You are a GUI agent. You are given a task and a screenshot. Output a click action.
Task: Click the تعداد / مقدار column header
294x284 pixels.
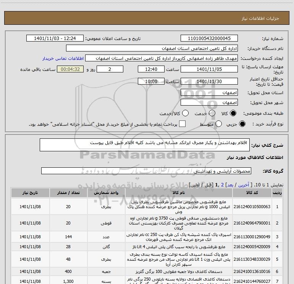tap(68, 193)
